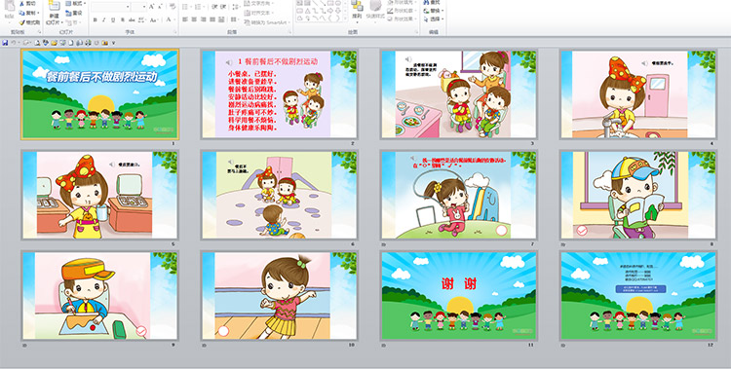Click the Format Painter brush icon

[x=21, y=22]
